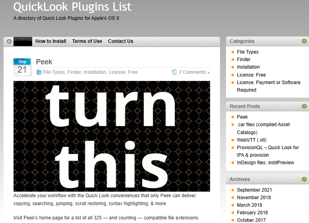
Task: Click the QuickLook Plugins List site title
Action: 72,7
